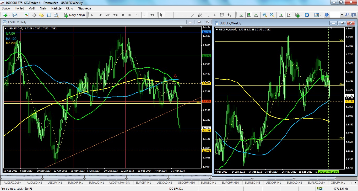Toggle the Chart Shift option

coord(288,15)
